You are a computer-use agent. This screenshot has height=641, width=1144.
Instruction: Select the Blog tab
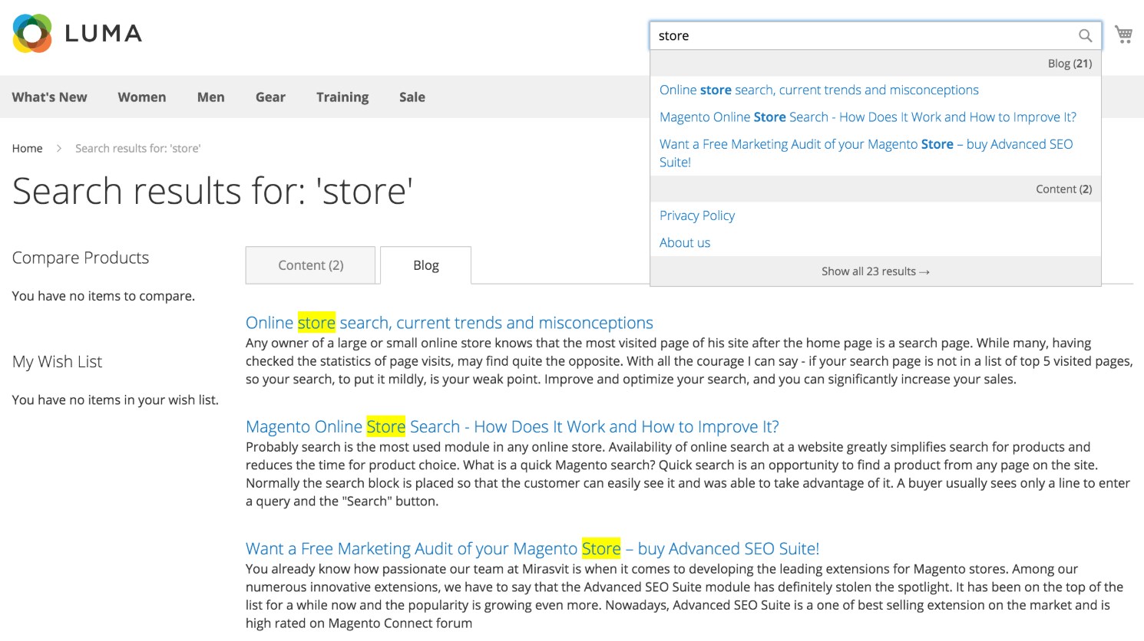425,265
